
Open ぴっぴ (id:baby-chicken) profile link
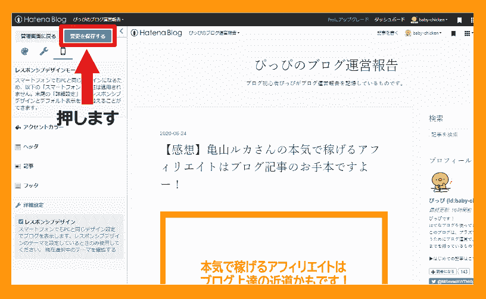coord(451,201)
